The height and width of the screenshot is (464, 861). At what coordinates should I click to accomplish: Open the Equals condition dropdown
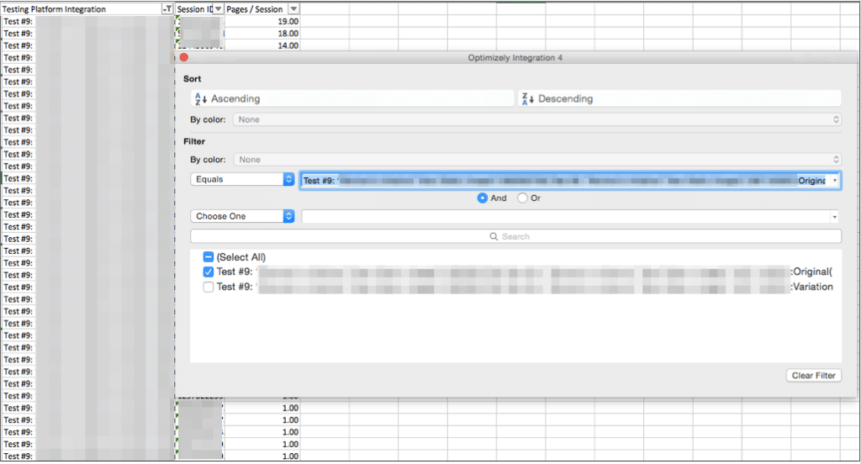coord(242,180)
